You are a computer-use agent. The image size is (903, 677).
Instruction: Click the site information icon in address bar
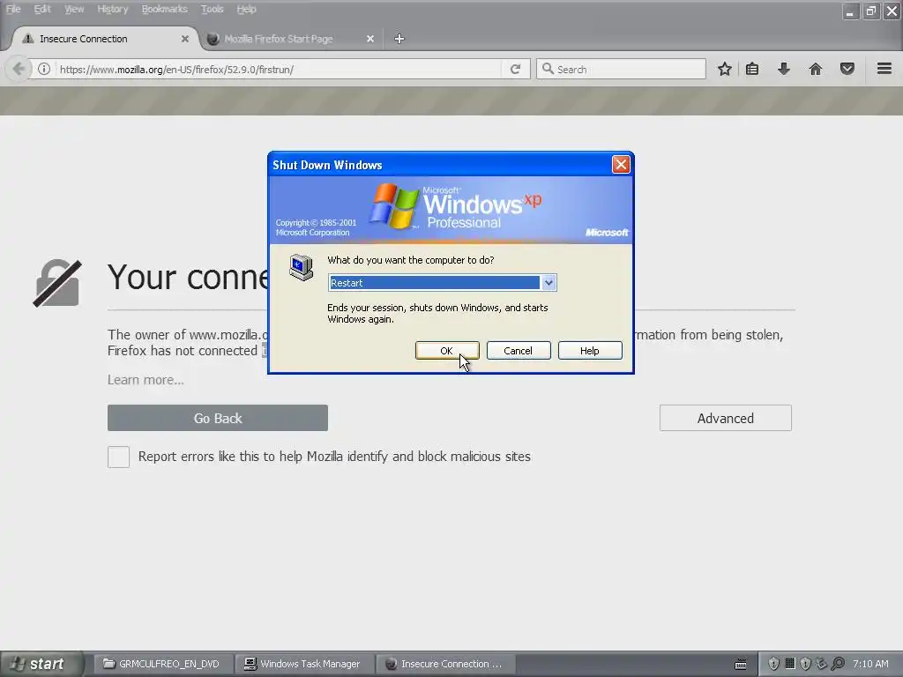tap(44, 69)
